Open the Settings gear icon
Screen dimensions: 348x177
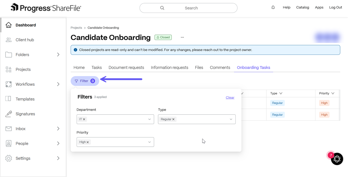click(x=9, y=158)
